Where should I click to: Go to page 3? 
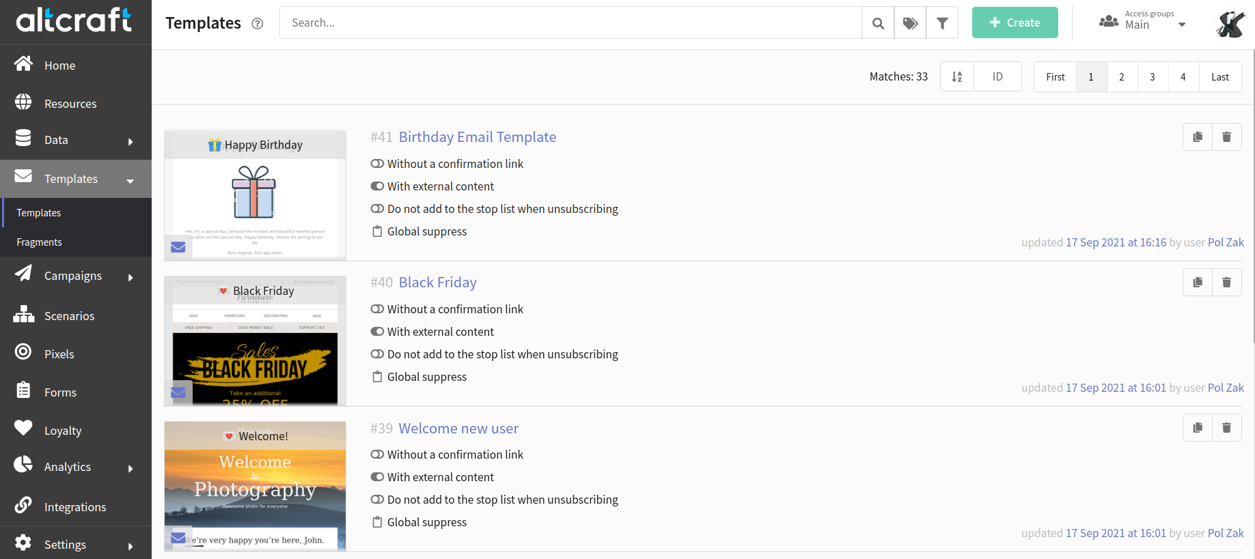pyautogui.click(x=1153, y=76)
